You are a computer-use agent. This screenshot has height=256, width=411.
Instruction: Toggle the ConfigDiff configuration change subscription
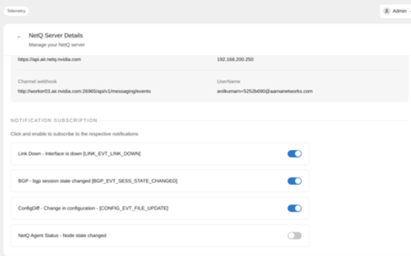tap(294, 208)
